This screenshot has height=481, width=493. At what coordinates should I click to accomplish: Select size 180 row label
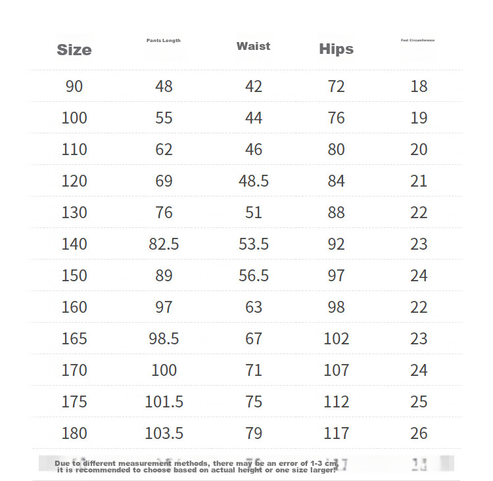coord(74,433)
